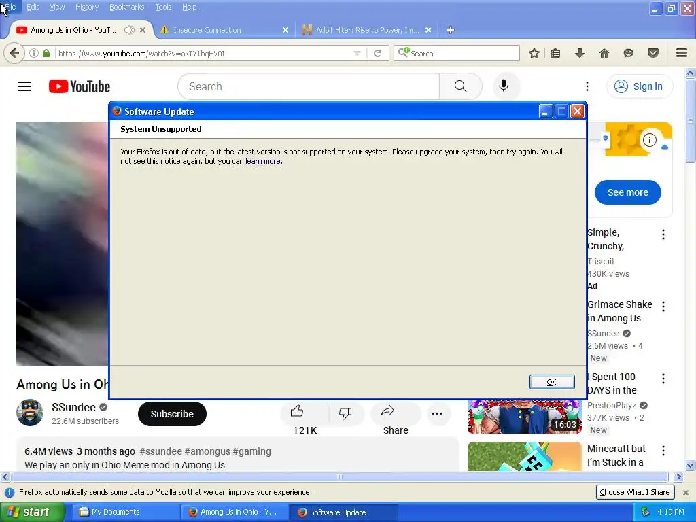Open options for Simple, Crunchy ad

[663, 234]
